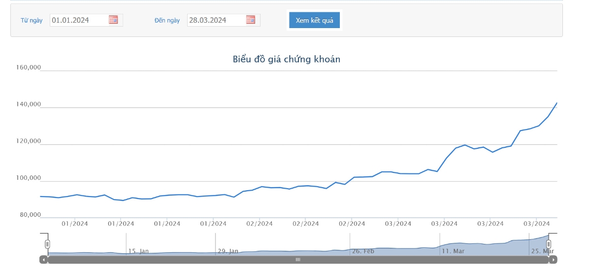Click the left range handle of the navigator
This screenshot has width=591, height=270.
click(48, 244)
